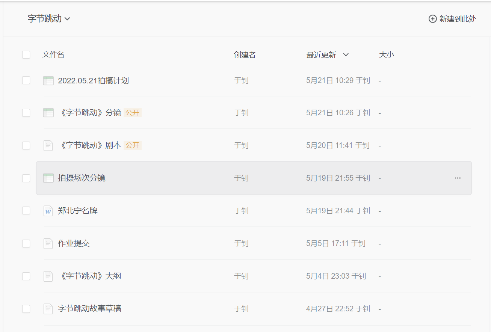Check the box for 《字节跳动》剧本

26,145
